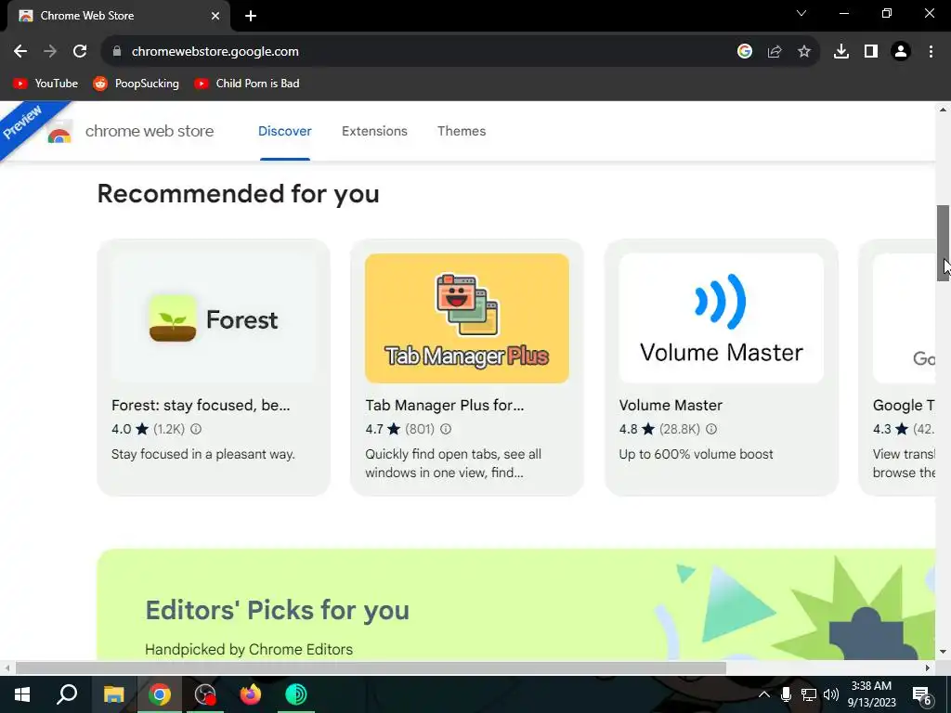Select the Chrome Web Store browser tab

(x=118, y=16)
